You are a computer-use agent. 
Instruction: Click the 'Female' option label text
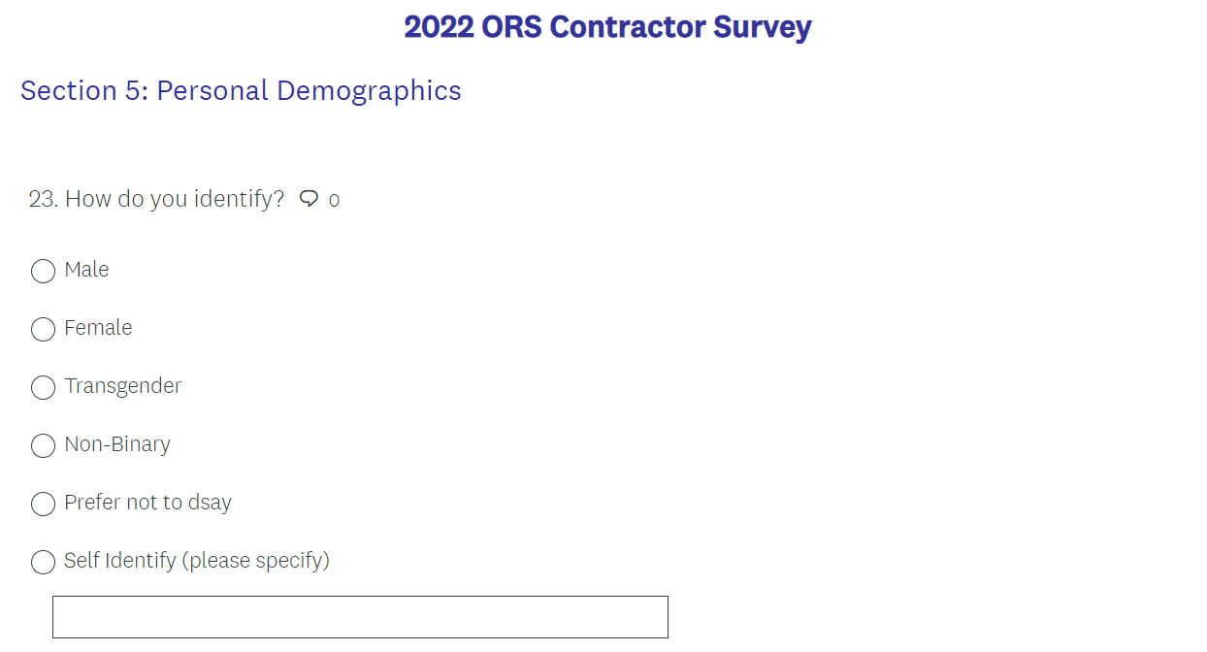(98, 328)
